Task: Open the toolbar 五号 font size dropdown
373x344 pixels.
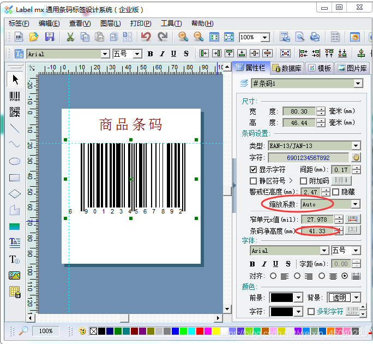Action: (x=137, y=54)
